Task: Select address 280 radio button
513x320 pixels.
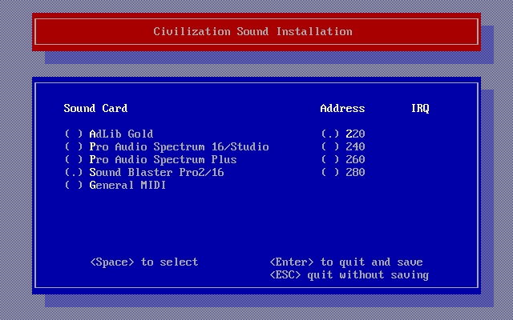Action: [330, 173]
